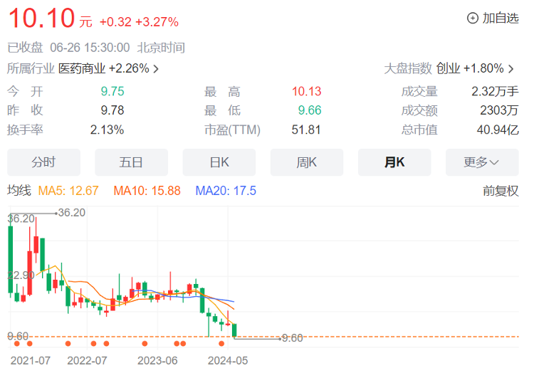The width and height of the screenshot is (534, 368).
Task: Click the plus circle add-to-watchlist icon
Action: click(472, 18)
